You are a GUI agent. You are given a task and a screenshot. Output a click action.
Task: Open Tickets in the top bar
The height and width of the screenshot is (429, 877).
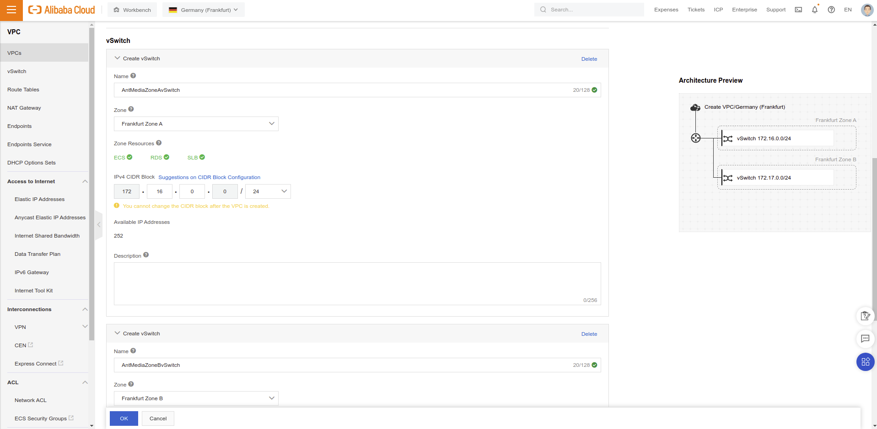[x=696, y=10]
